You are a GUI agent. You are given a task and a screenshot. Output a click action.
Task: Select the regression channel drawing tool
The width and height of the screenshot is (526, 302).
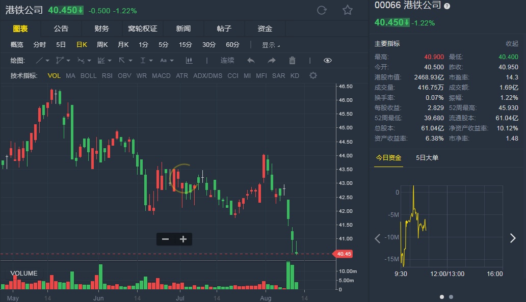101,60
